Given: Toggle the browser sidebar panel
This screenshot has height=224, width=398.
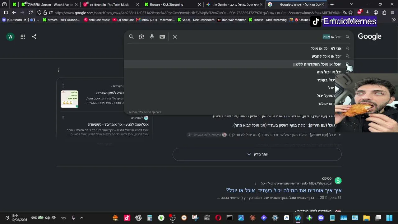Looking at the screenshot, I should tap(6, 12).
